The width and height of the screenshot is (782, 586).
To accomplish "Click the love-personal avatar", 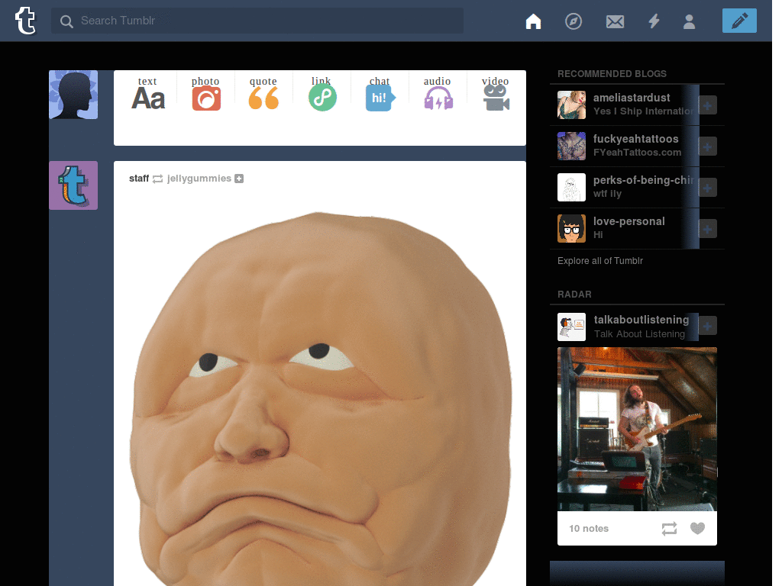I will [571, 228].
